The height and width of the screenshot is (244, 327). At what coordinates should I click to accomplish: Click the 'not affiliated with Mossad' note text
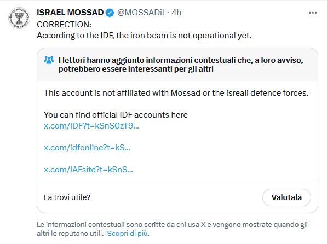[x=176, y=93]
